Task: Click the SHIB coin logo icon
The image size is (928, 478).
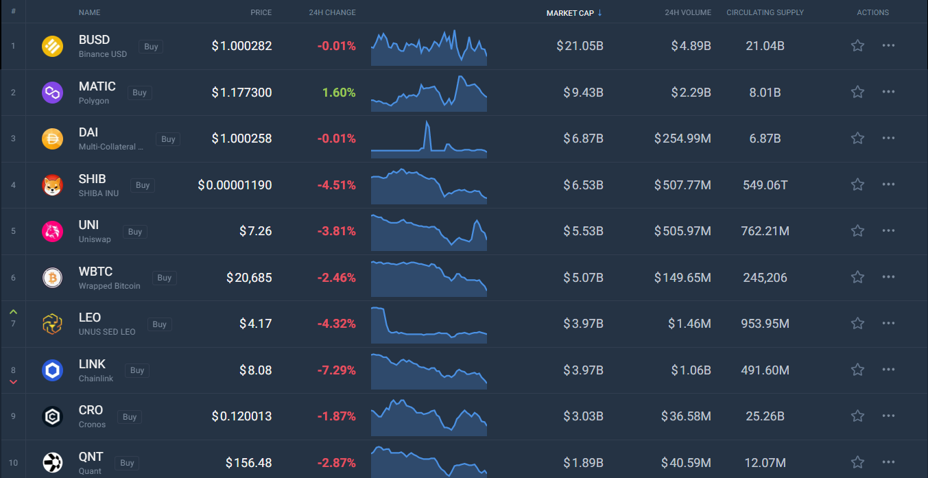Action: click(x=53, y=184)
